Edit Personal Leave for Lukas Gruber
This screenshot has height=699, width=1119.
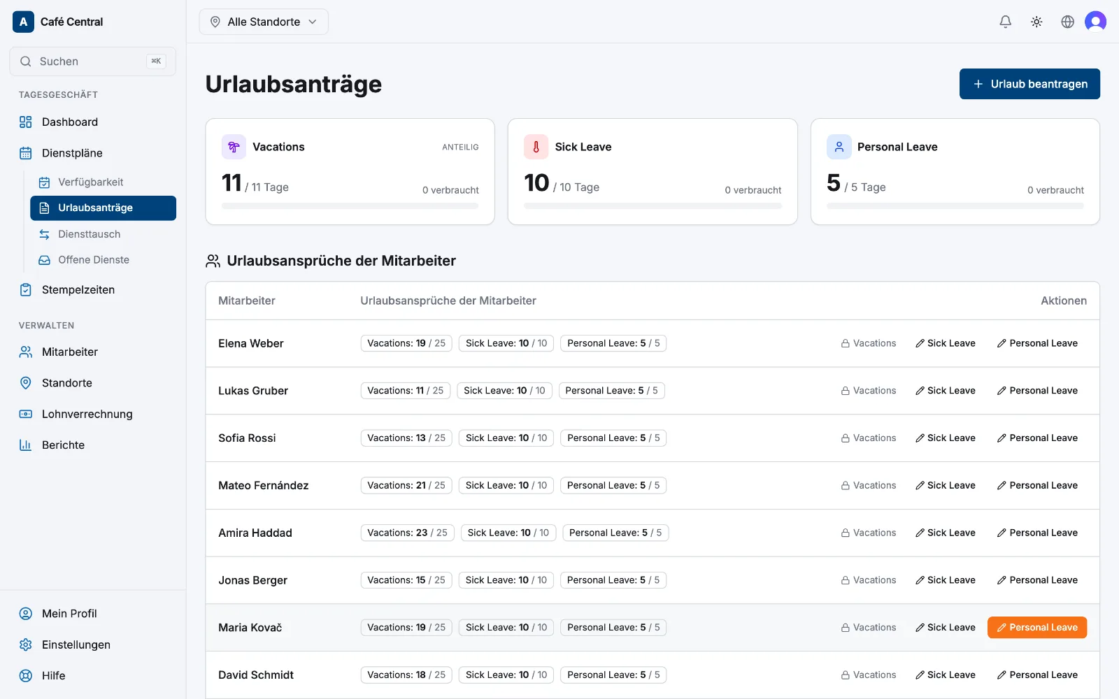[1037, 391]
